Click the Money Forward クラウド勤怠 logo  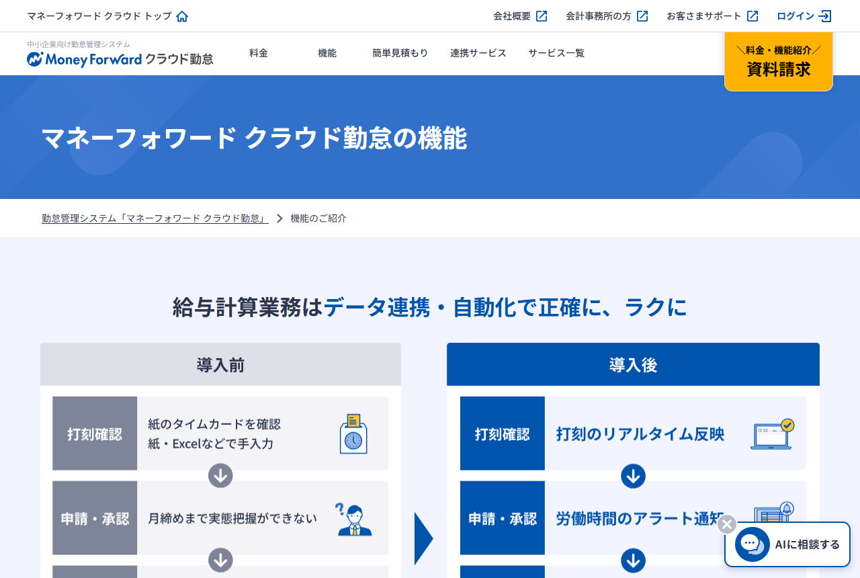coord(120,59)
